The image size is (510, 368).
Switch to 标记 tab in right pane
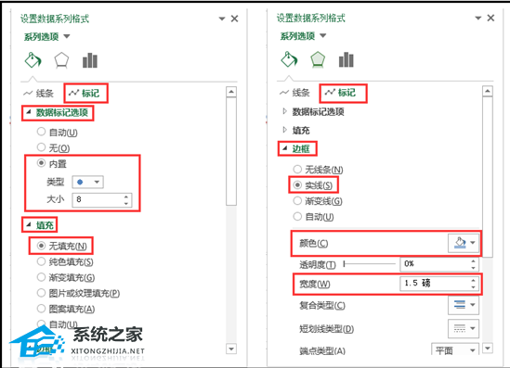pyautogui.click(x=341, y=93)
